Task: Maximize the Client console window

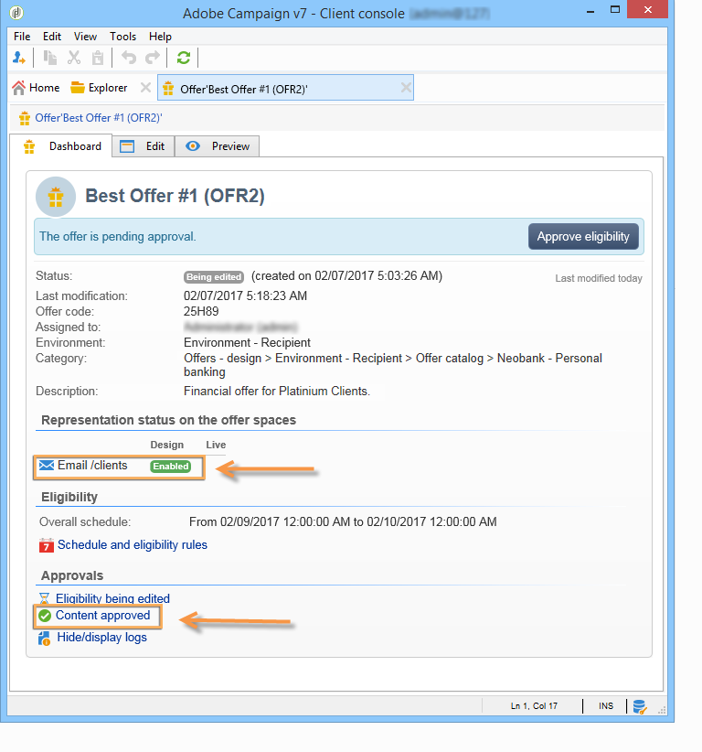Action: (x=615, y=9)
